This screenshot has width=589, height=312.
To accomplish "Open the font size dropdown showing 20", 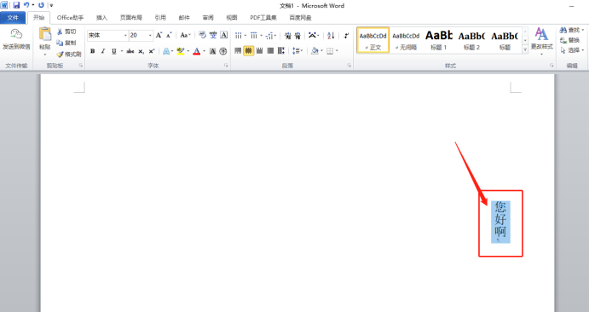I will [x=150, y=35].
